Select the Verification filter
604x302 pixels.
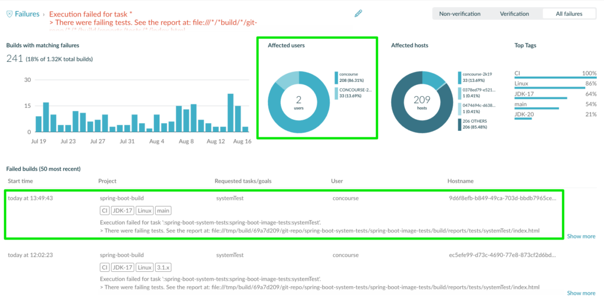tap(514, 14)
